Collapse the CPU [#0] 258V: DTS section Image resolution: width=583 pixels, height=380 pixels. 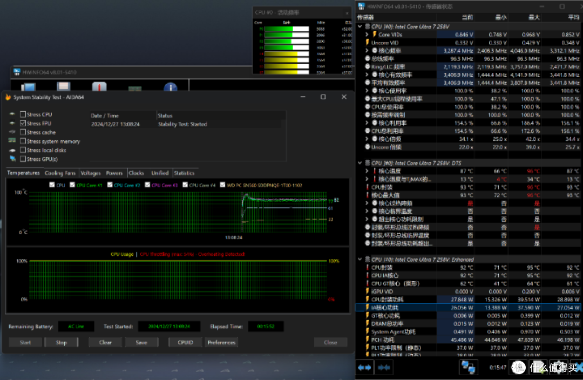click(360, 163)
